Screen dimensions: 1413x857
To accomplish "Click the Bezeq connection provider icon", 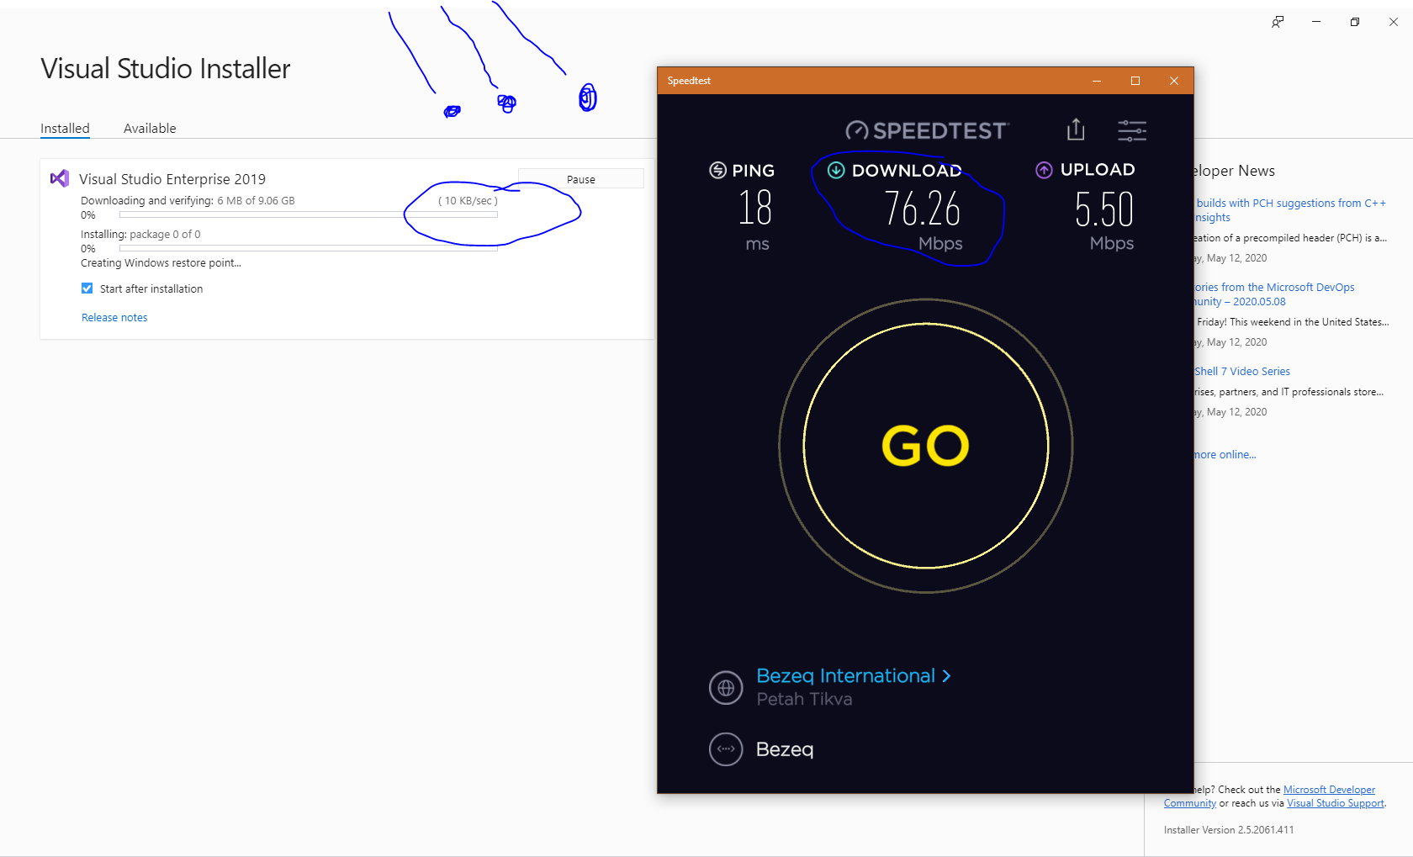I will [x=726, y=749].
